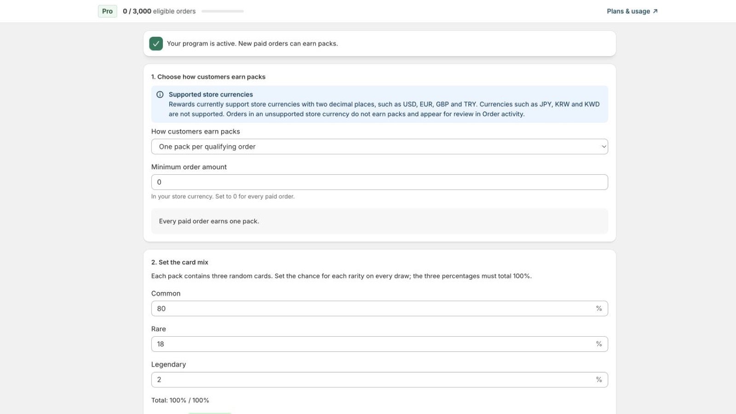
Task: Click the info icon beside Supported store currencies
Action: click(160, 95)
